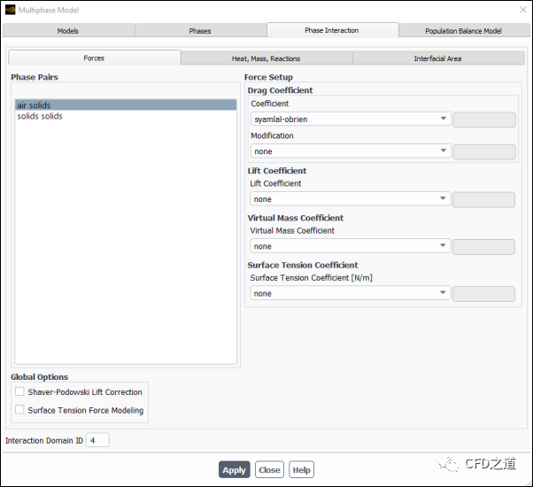Enable Shaver-Podowski Lift Correction checkbox

click(19, 391)
